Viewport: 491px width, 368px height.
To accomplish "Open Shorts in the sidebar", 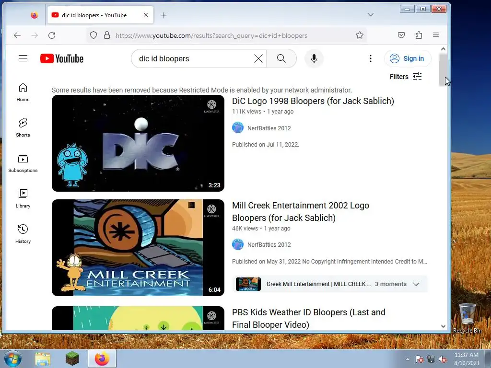I will click(23, 127).
